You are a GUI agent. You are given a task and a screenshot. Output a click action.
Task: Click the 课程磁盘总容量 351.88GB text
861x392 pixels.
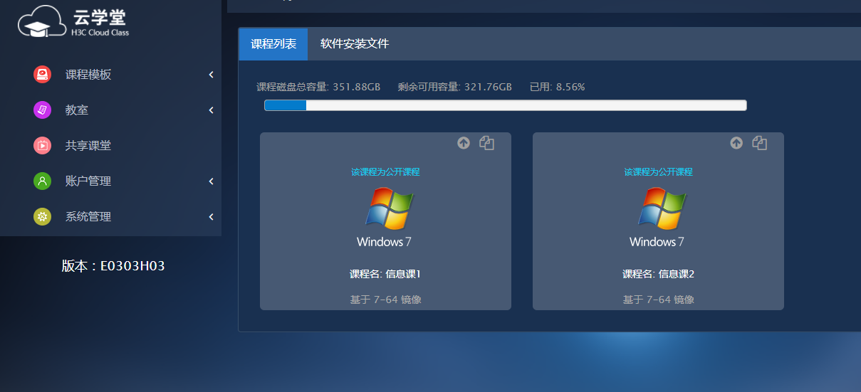point(318,87)
